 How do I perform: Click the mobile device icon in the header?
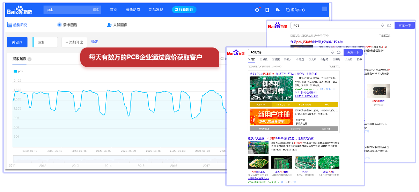267,10
